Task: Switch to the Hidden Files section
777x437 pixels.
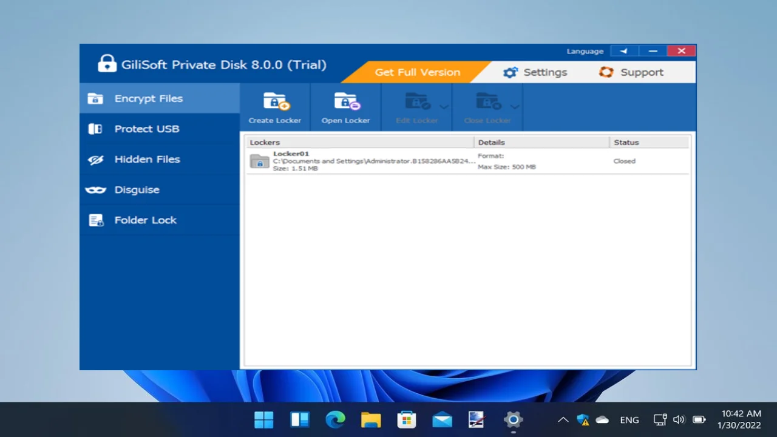Action: click(160, 159)
